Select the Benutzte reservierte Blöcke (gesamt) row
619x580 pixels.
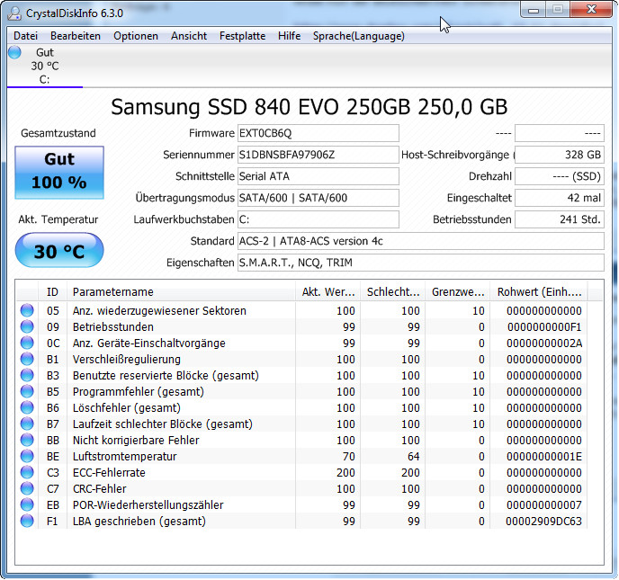pos(302,375)
